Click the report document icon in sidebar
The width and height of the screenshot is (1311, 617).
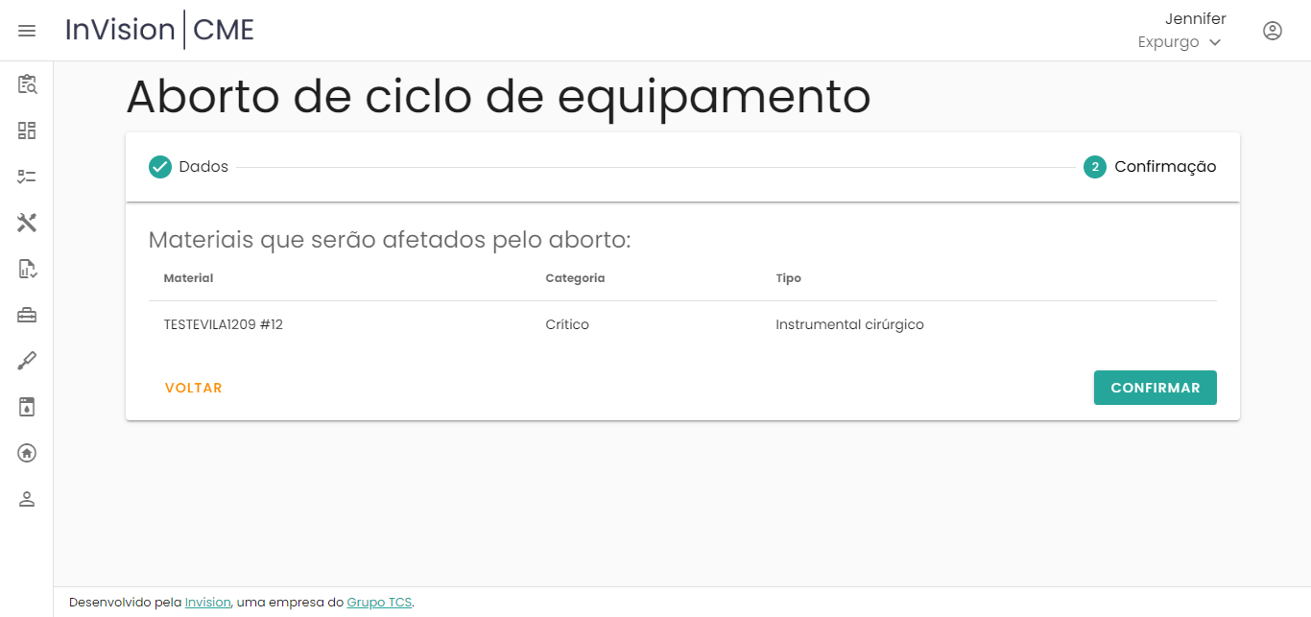pos(27,269)
